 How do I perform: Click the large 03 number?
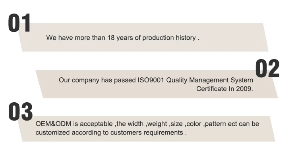pyautogui.click(x=20, y=111)
